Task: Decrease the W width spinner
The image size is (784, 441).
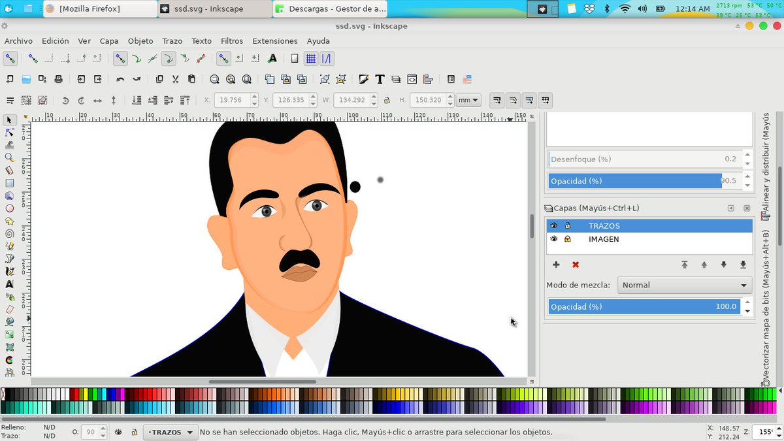Action: (x=373, y=104)
